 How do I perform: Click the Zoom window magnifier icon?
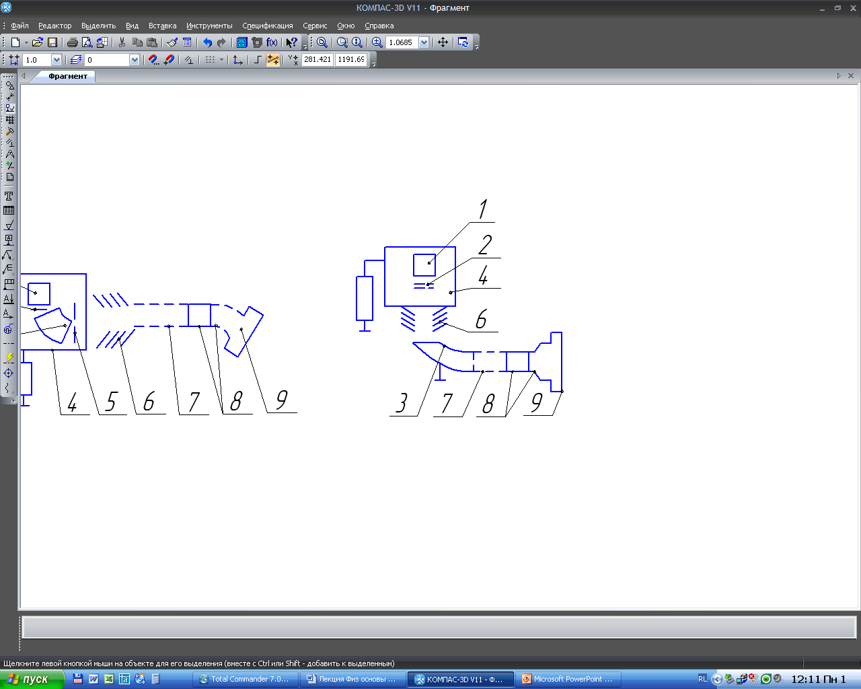point(342,42)
